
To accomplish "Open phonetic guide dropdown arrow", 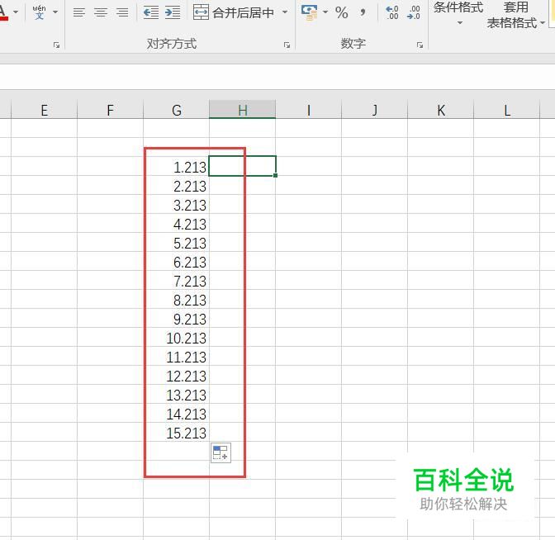I will pos(55,12).
